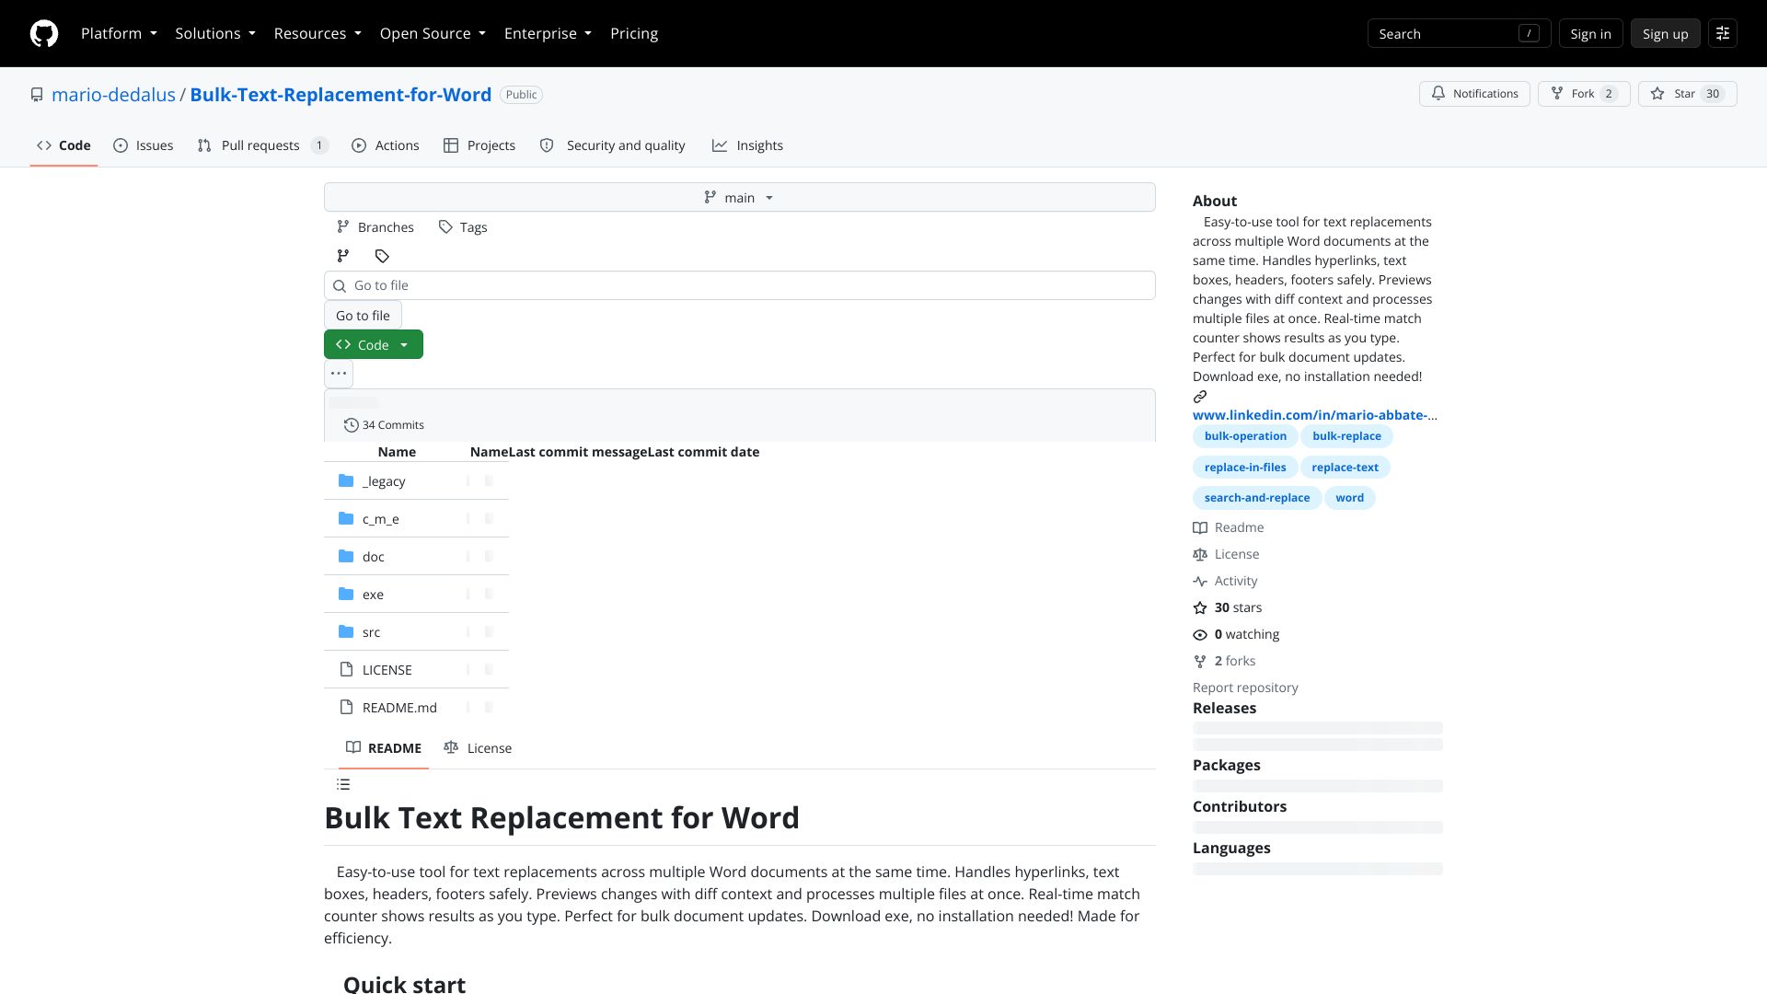Image resolution: width=1767 pixels, height=994 pixels.
Task: Select the search-and-replace topic
Action: click(1257, 498)
